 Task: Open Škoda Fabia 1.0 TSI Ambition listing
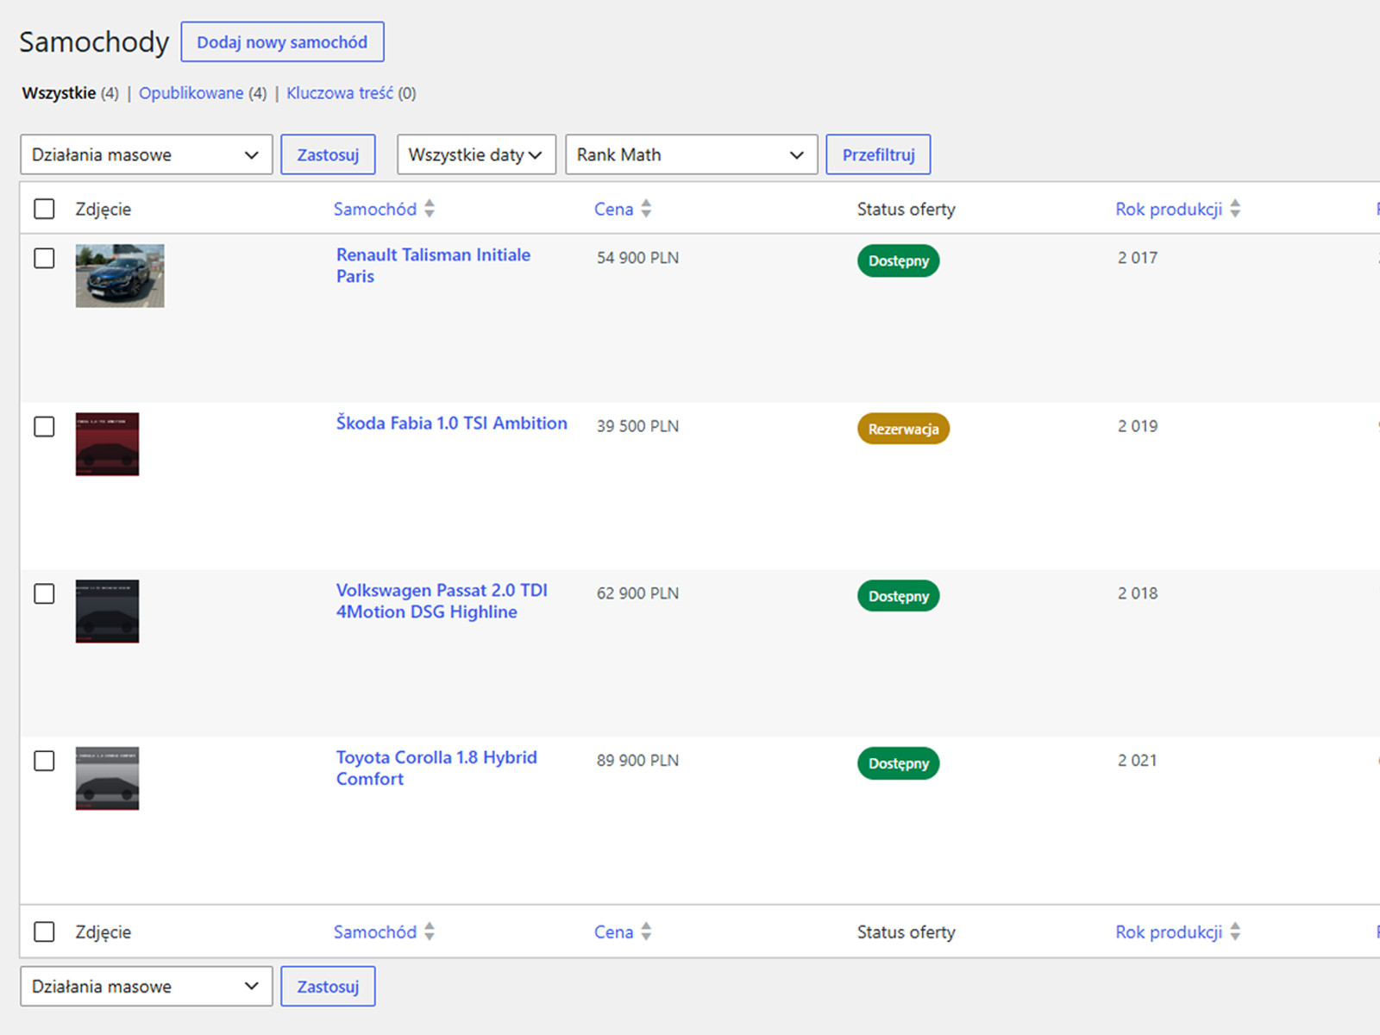pos(452,423)
